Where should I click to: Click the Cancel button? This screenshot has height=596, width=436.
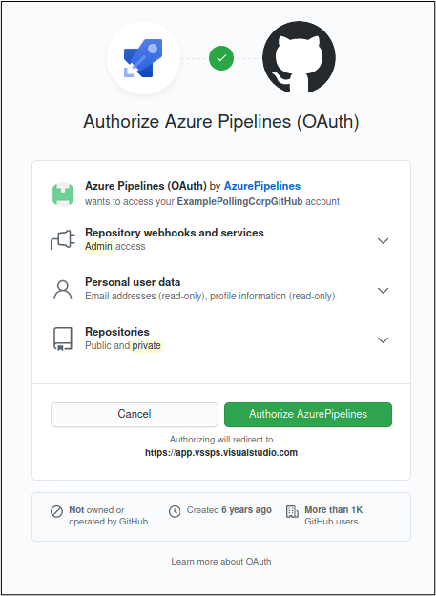[x=135, y=415]
